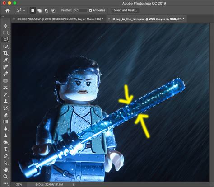The image size is (214, 187).
Task: Go to the Home screen
Action: (x=8, y=10)
